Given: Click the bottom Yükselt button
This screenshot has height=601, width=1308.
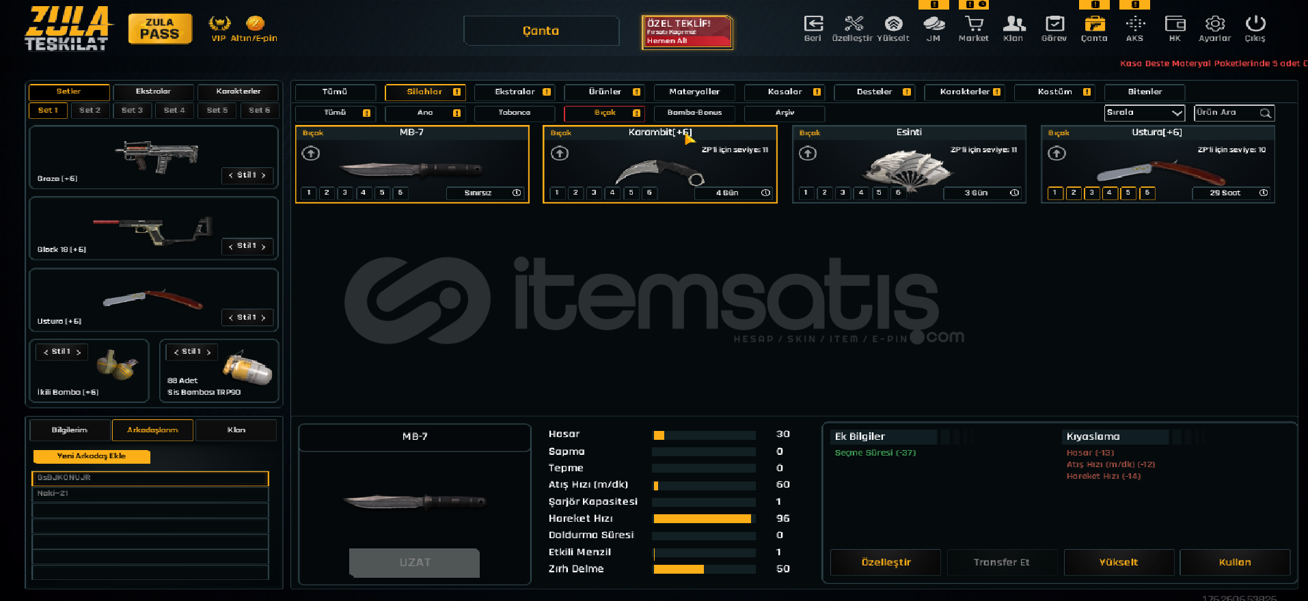Looking at the screenshot, I should coord(1119,562).
